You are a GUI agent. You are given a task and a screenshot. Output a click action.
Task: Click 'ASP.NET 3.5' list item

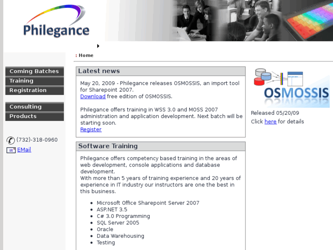(x=112, y=210)
